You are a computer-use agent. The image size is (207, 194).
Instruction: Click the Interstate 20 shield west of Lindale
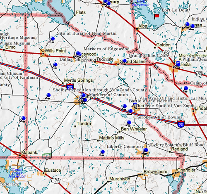point(181,124)
